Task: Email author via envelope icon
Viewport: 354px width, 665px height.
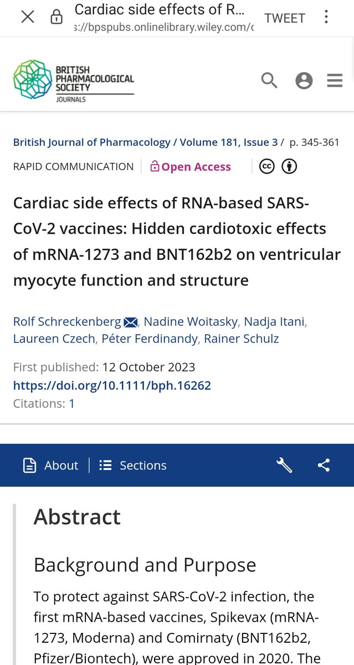Action: pos(130,322)
